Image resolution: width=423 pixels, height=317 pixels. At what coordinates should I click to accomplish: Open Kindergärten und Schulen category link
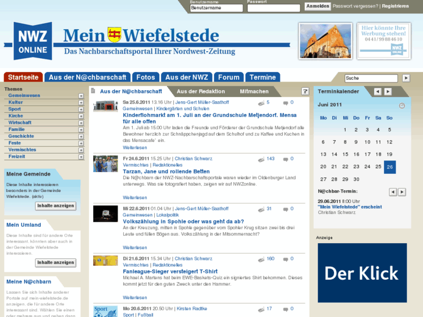[x=183, y=108]
